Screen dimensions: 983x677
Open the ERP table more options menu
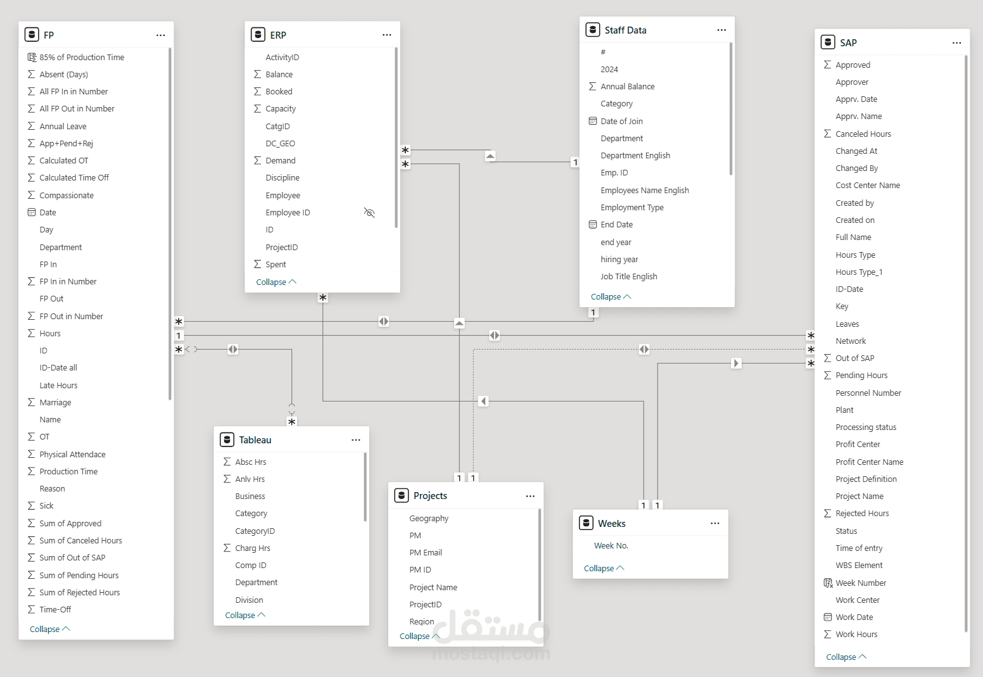pyautogui.click(x=387, y=35)
